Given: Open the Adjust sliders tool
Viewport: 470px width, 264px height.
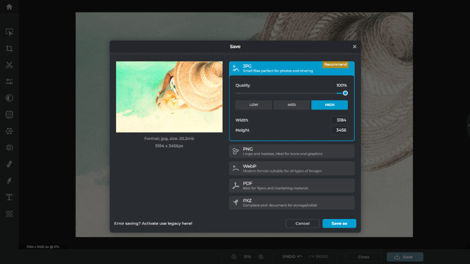Looking at the screenshot, I should [x=9, y=81].
